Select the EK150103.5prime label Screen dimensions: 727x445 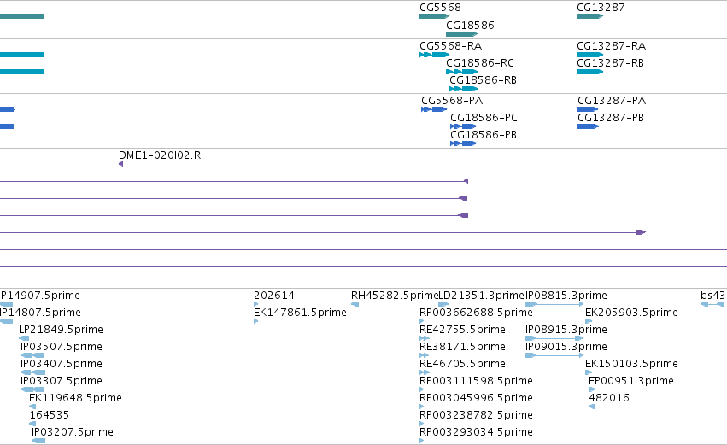click(x=631, y=364)
